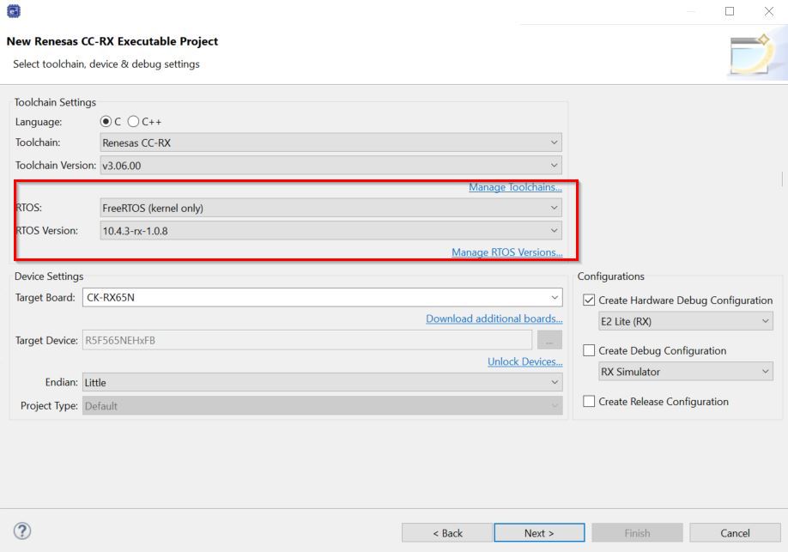Click the Language: label
Image resolution: width=788 pixels, height=552 pixels.
(x=39, y=122)
